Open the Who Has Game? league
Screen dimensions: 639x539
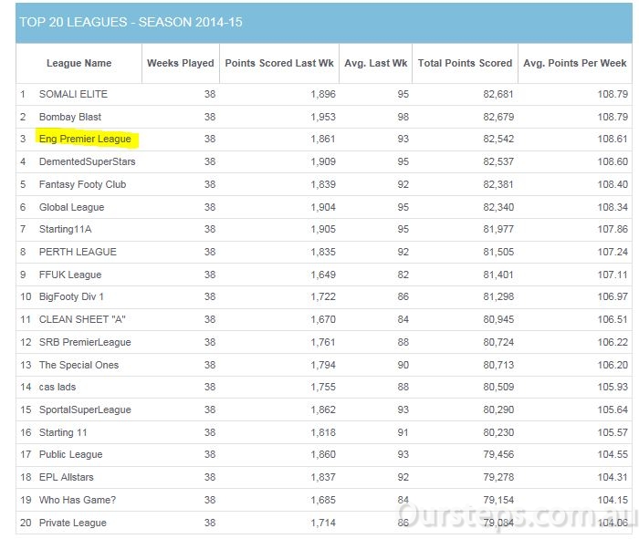coord(78,500)
